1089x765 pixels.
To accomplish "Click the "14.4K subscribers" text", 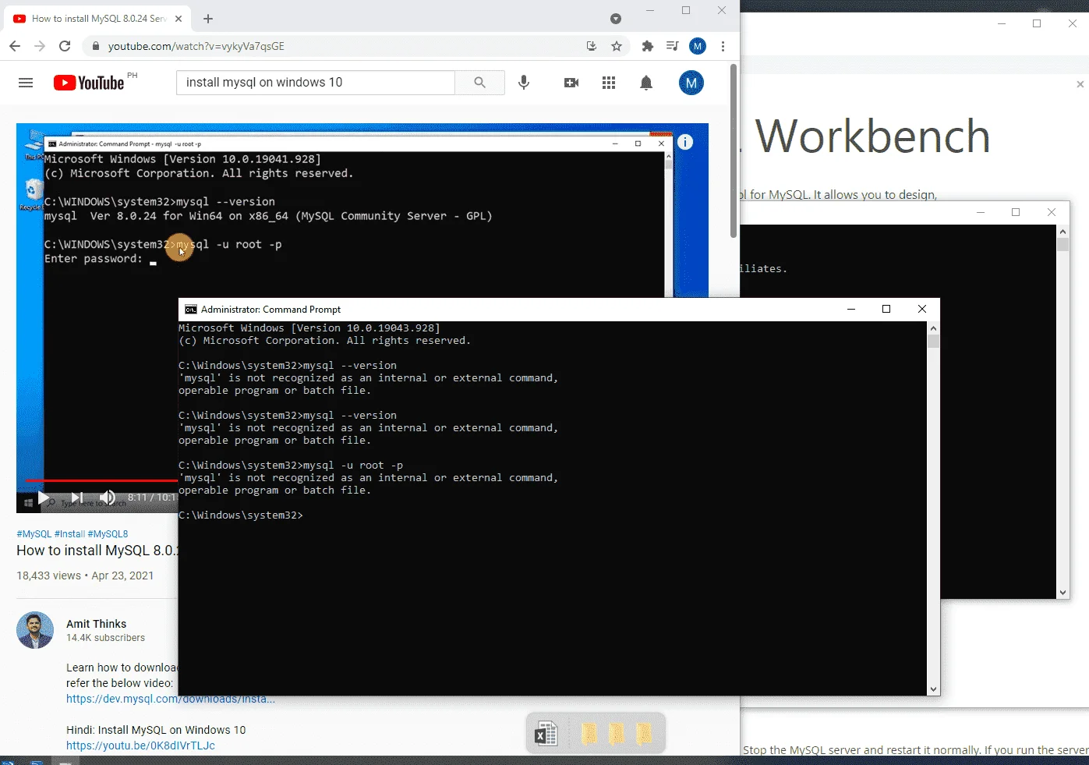I will [x=105, y=638].
